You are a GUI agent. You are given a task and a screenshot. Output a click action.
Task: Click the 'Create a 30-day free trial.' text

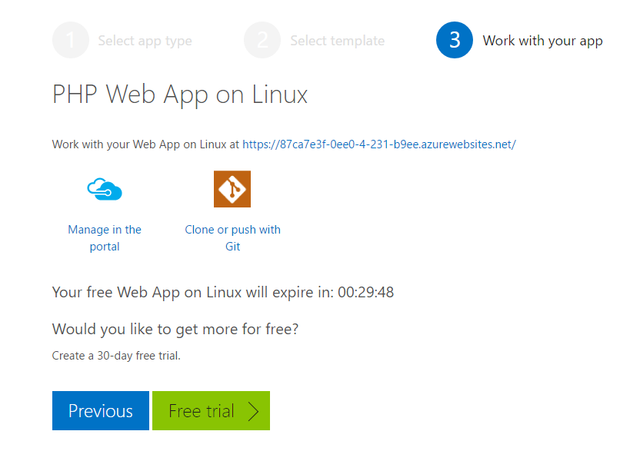coord(116,356)
